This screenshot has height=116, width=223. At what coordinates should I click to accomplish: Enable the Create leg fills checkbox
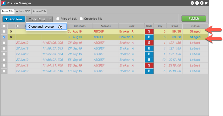(81, 19)
